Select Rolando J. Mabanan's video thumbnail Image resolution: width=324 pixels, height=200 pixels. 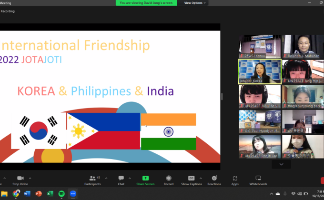point(303,46)
